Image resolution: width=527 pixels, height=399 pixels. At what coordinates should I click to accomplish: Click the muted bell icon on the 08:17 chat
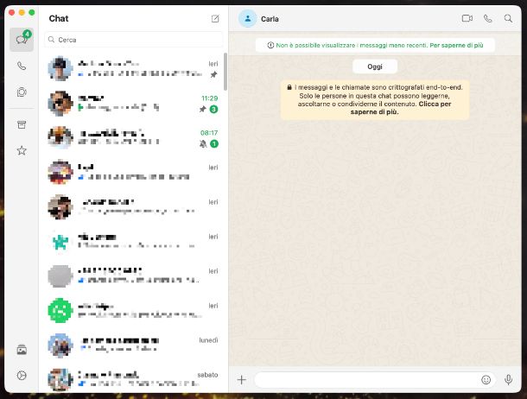click(x=203, y=143)
